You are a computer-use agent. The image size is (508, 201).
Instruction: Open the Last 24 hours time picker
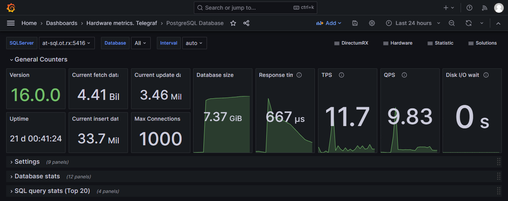(413, 23)
